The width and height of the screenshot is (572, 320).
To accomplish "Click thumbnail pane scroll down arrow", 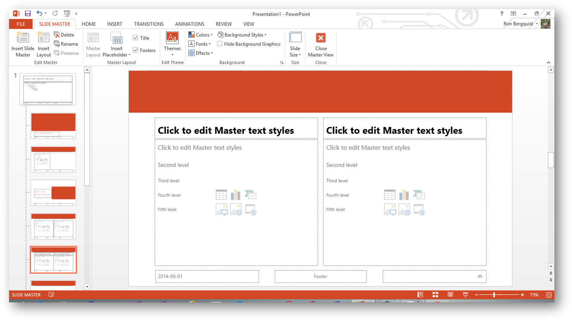I will tap(87, 286).
